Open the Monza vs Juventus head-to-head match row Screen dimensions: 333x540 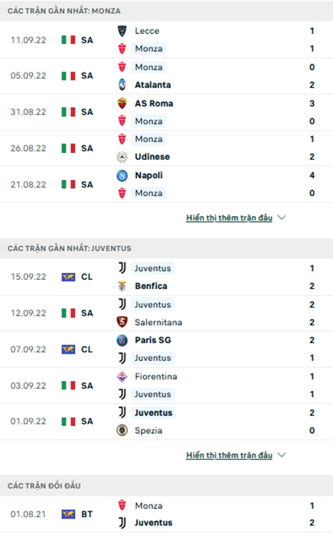166,514
